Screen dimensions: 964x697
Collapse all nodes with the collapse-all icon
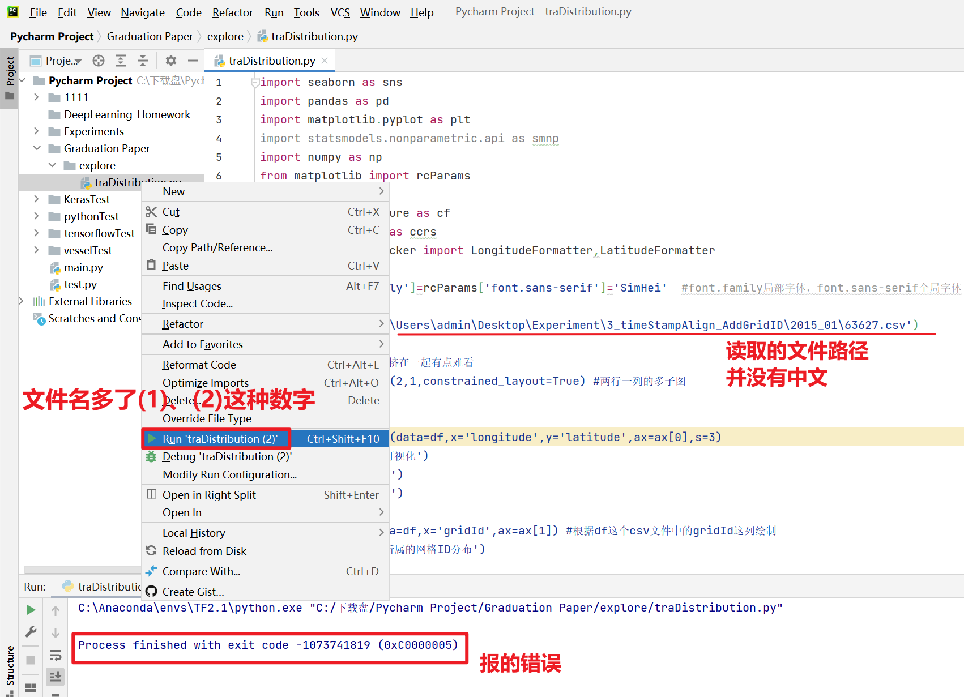(143, 61)
